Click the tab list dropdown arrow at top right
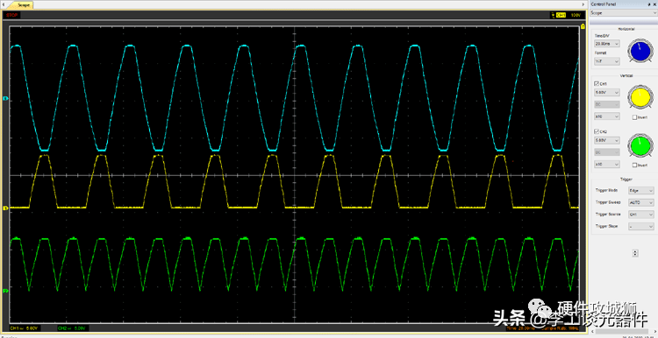Image resolution: width=658 pixels, height=338 pixels. (x=583, y=4)
